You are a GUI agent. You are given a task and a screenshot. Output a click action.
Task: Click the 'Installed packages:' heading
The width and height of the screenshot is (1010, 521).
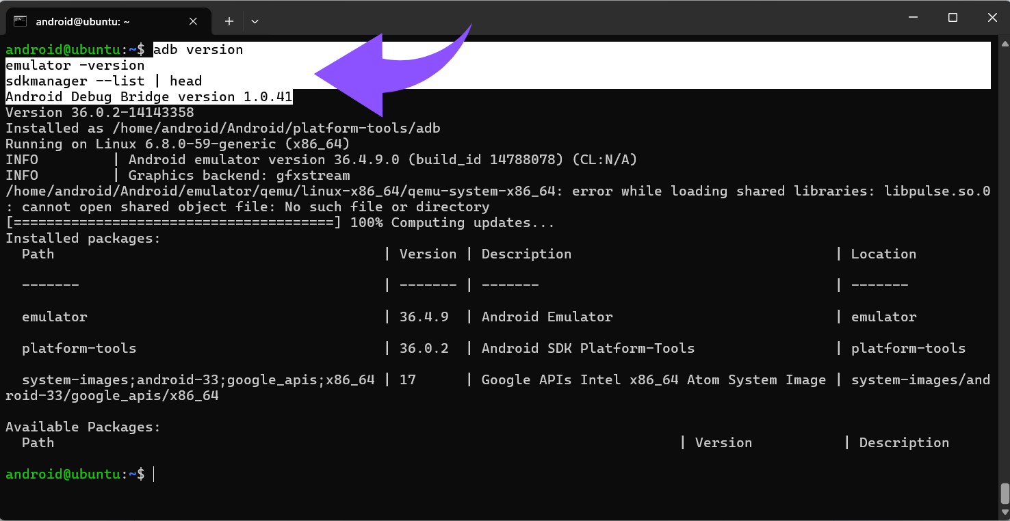pyautogui.click(x=83, y=239)
